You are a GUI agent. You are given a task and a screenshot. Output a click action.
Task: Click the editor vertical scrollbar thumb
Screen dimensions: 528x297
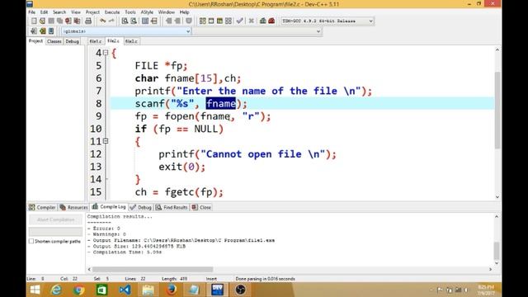[497, 110]
